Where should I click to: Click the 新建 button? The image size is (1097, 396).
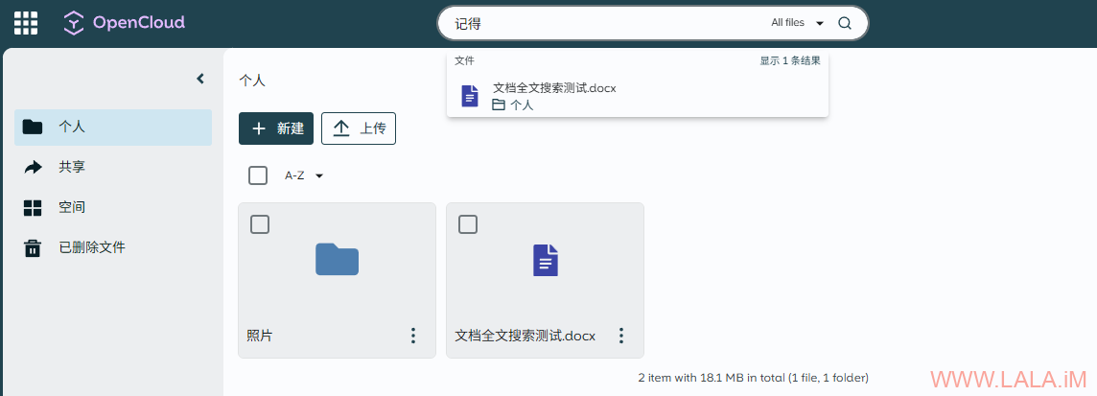click(x=276, y=128)
